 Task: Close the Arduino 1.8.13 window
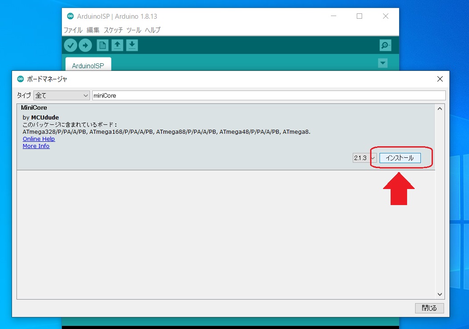(x=386, y=16)
